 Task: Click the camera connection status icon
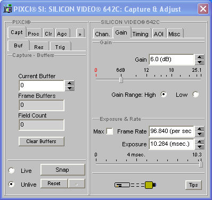135,185
